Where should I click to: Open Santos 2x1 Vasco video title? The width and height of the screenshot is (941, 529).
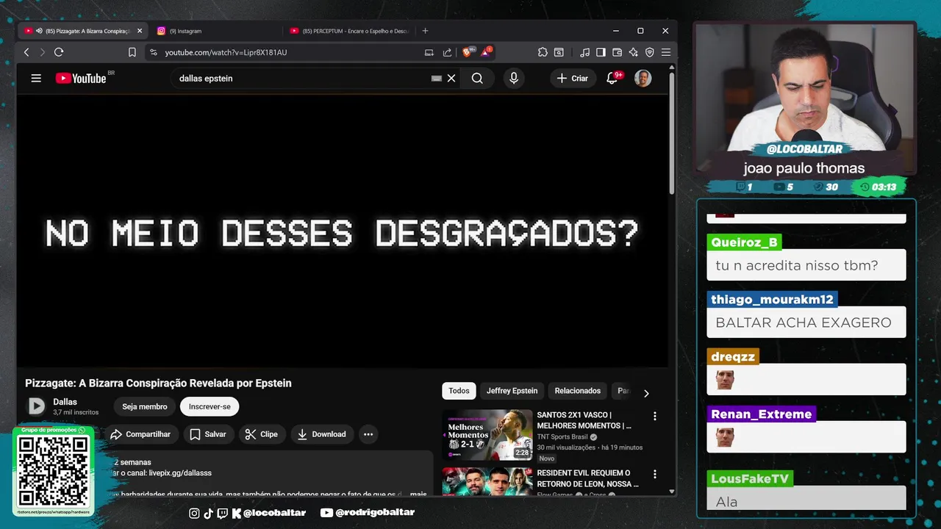pos(584,420)
